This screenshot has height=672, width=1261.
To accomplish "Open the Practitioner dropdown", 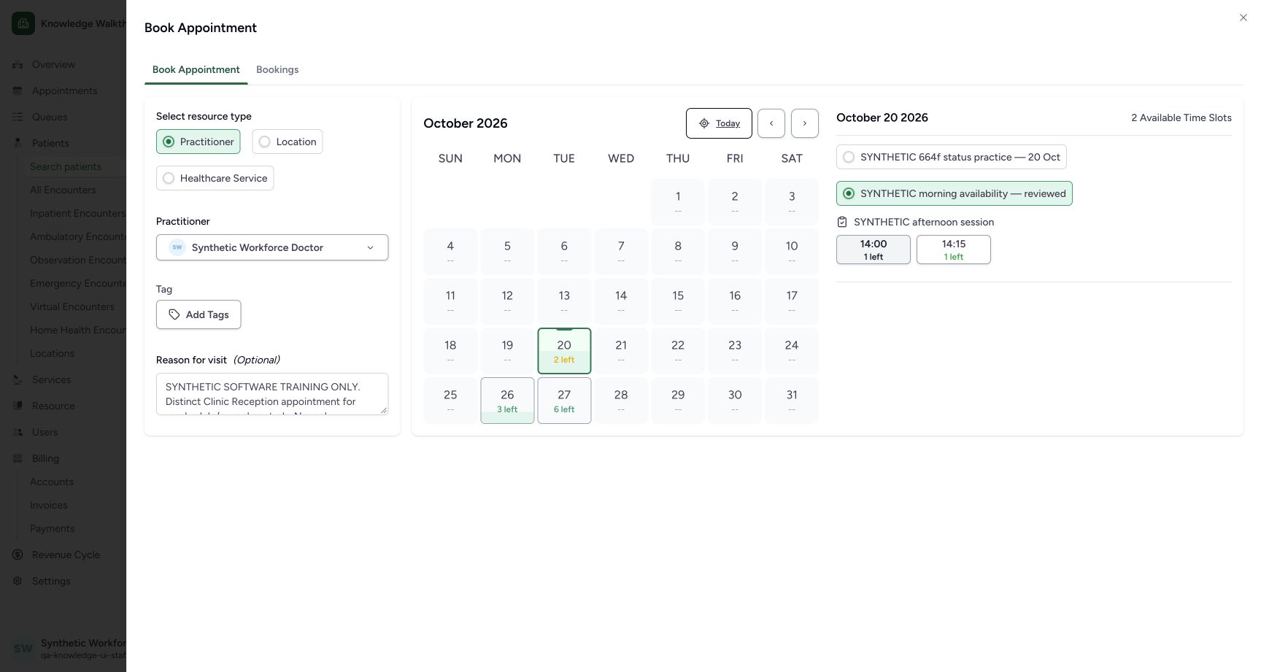I will pyautogui.click(x=272, y=247).
